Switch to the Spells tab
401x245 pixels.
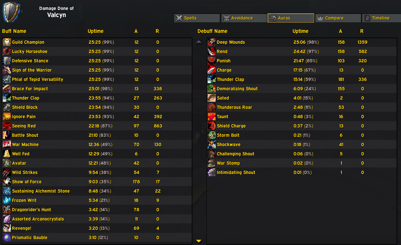pos(197,18)
